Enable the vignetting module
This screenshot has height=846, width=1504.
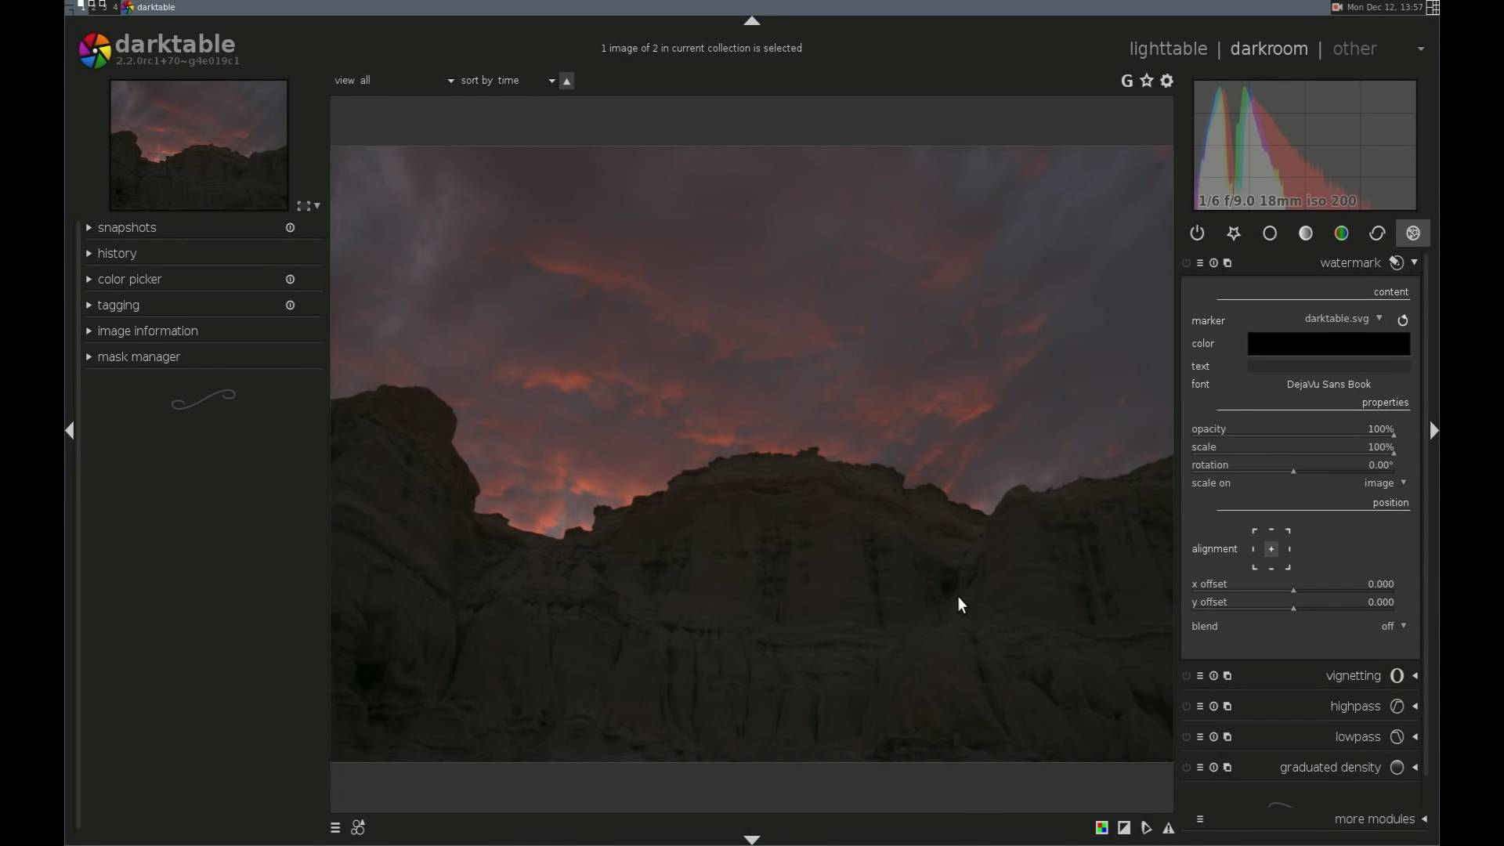1186,676
